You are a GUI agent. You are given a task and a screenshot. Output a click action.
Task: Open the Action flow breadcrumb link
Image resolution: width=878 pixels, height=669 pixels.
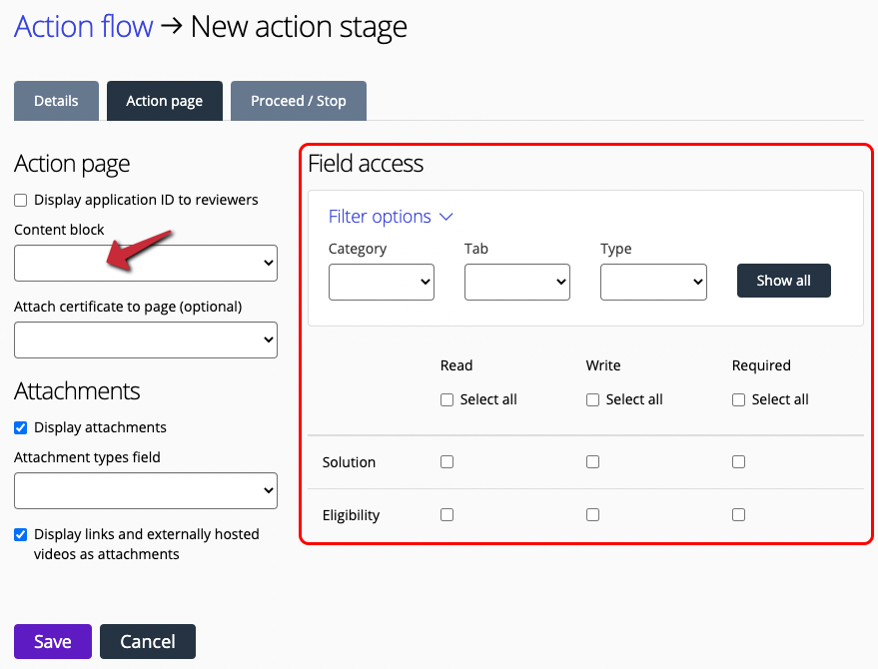coord(84,26)
